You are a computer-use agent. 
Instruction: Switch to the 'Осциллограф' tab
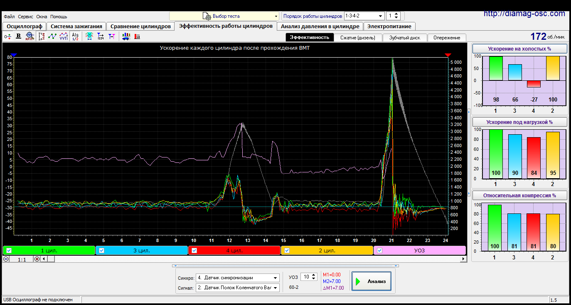pos(25,26)
